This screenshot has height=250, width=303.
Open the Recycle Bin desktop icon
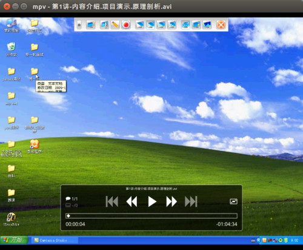point(12,50)
